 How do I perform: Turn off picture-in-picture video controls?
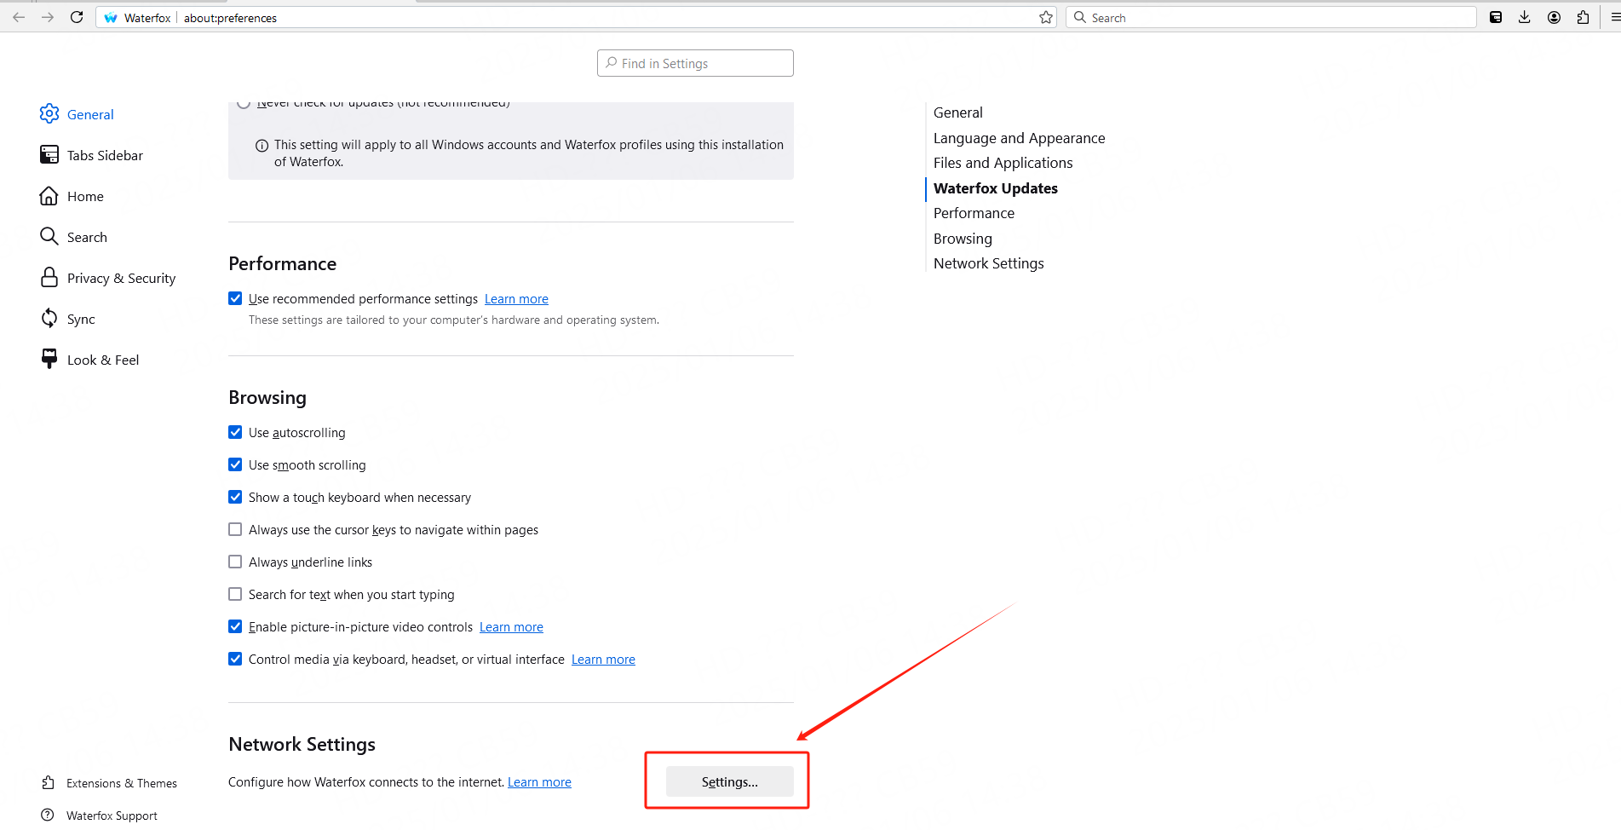pyautogui.click(x=235, y=626)
